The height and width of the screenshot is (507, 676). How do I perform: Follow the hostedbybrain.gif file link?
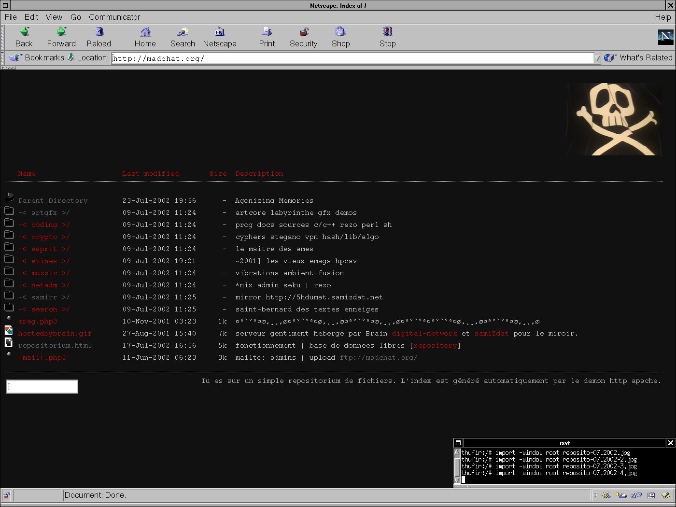coord(55,334)
